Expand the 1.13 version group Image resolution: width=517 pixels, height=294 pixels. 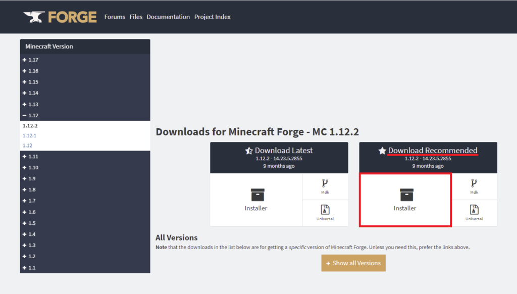pyautogui.click(x=85, y=104)
